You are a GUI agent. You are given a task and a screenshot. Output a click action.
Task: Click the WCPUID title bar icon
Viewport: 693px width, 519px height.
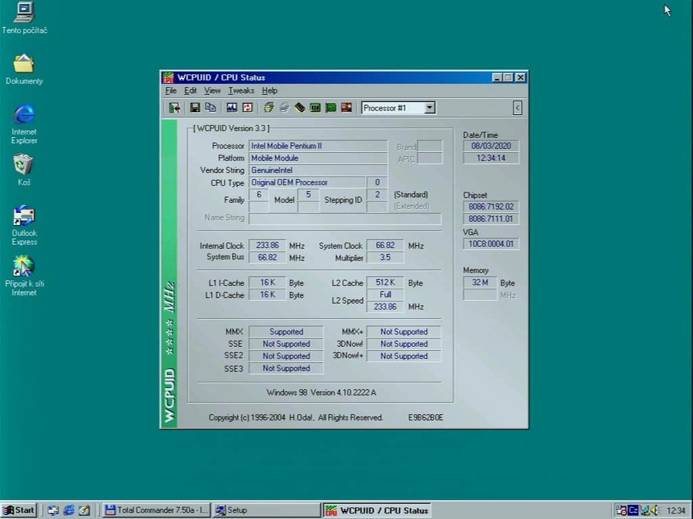coord(169,78)
